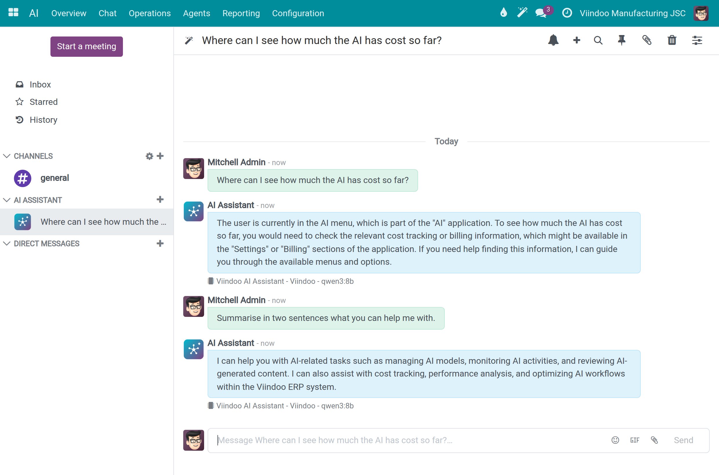719x475 pixels.
Task: Click Start a meeting button
Action: (86, 46)
